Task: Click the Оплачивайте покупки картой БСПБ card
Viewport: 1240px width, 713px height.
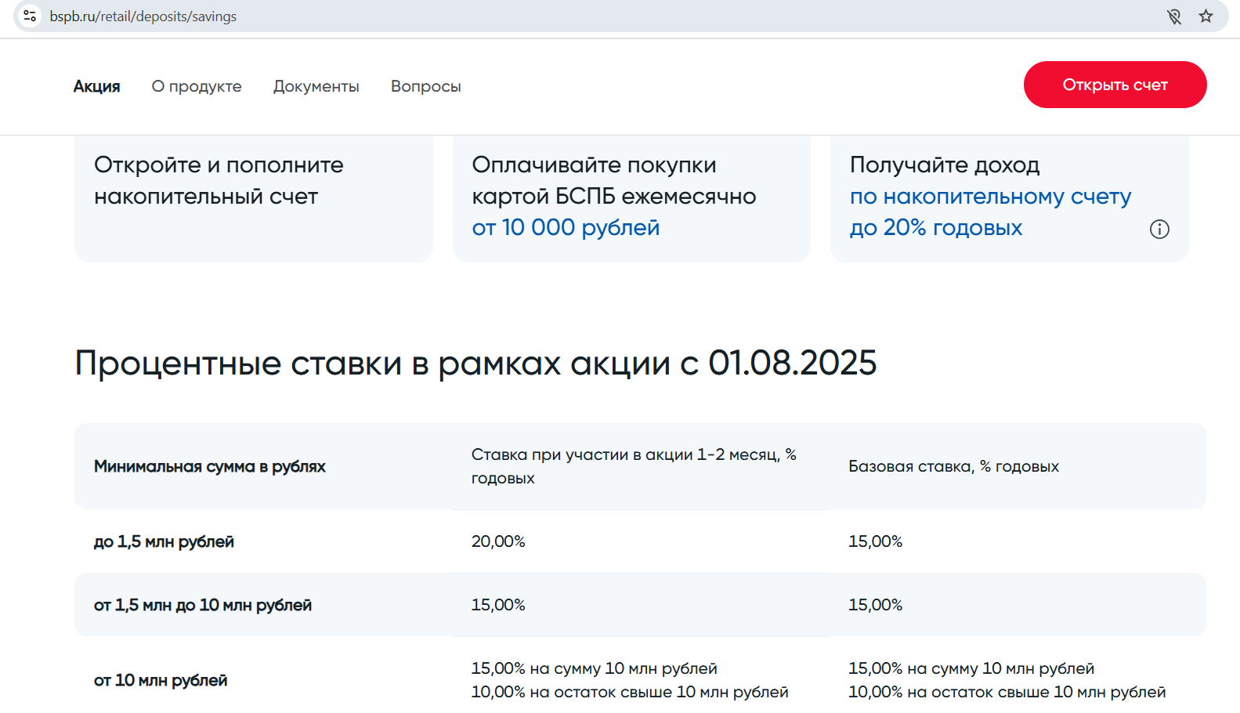Action: pos(631,198)
